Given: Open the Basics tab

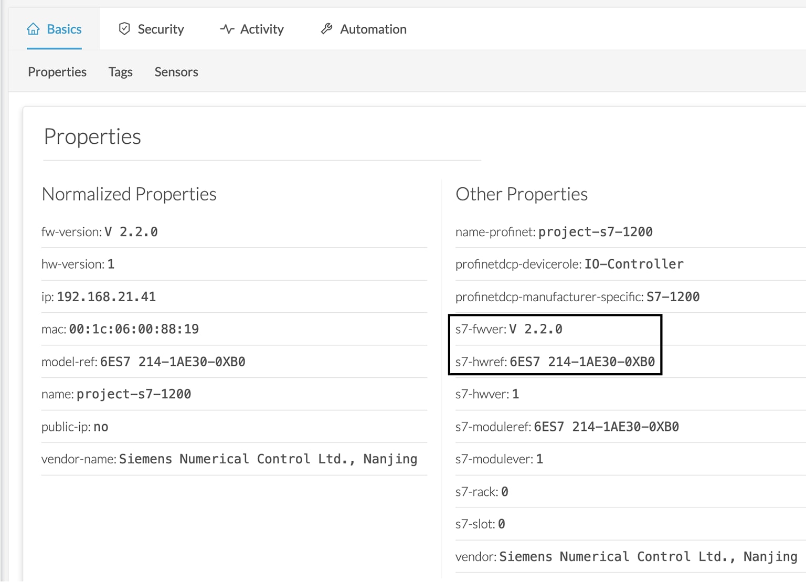Looking at the screenshot, I should [54, 29].
